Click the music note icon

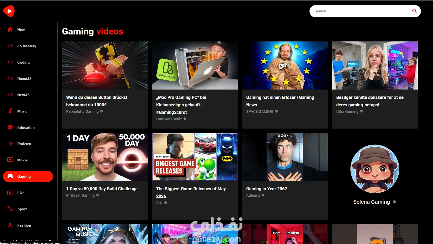click(10, 111)
